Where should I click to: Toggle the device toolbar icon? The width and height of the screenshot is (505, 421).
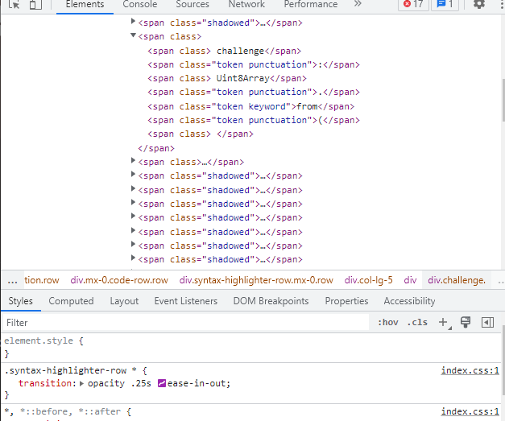[x=35, y=5]
